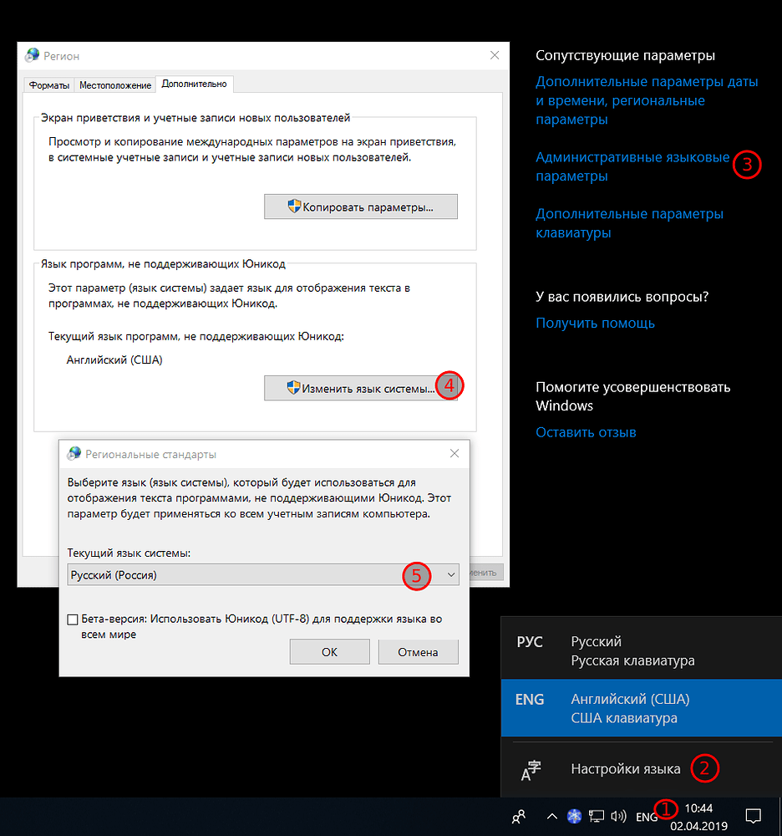782x836 pixels.
Task: Click the blue atom tray icon
Action: click(x=574, y=816)
